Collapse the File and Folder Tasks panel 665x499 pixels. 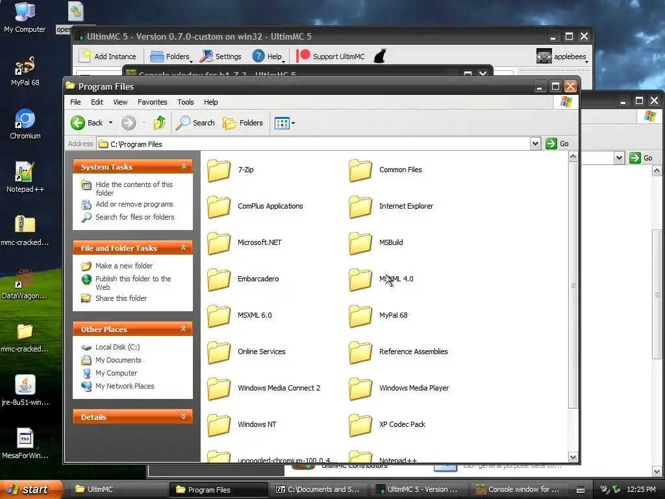184,248
